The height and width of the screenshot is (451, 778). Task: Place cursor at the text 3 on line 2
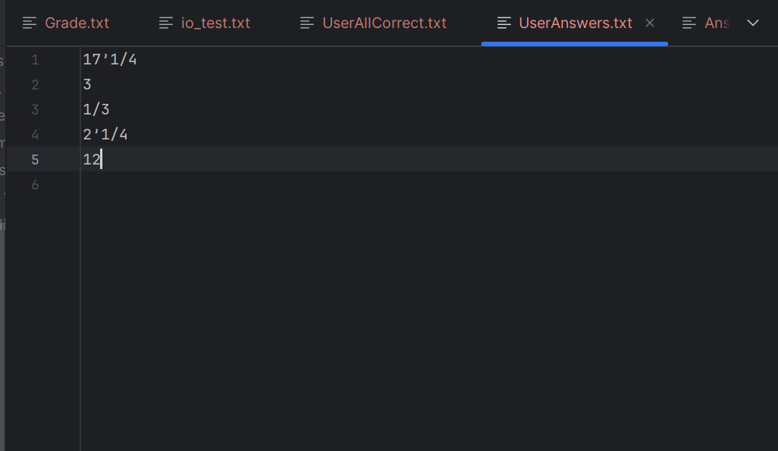click(x=87, y=84)
